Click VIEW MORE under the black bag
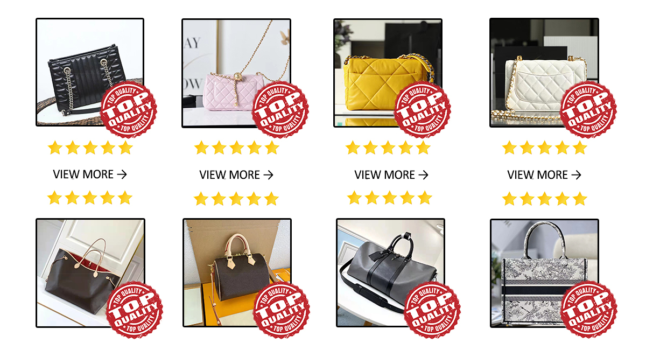This screenshot has height=350, width=646. coord(90,174)
